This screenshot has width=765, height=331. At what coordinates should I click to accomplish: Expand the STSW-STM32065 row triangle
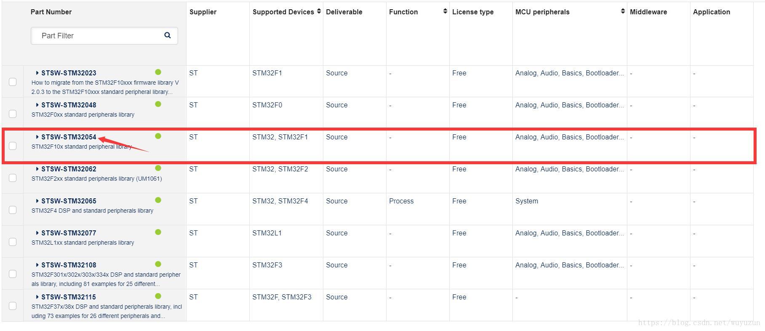(37, 201)
